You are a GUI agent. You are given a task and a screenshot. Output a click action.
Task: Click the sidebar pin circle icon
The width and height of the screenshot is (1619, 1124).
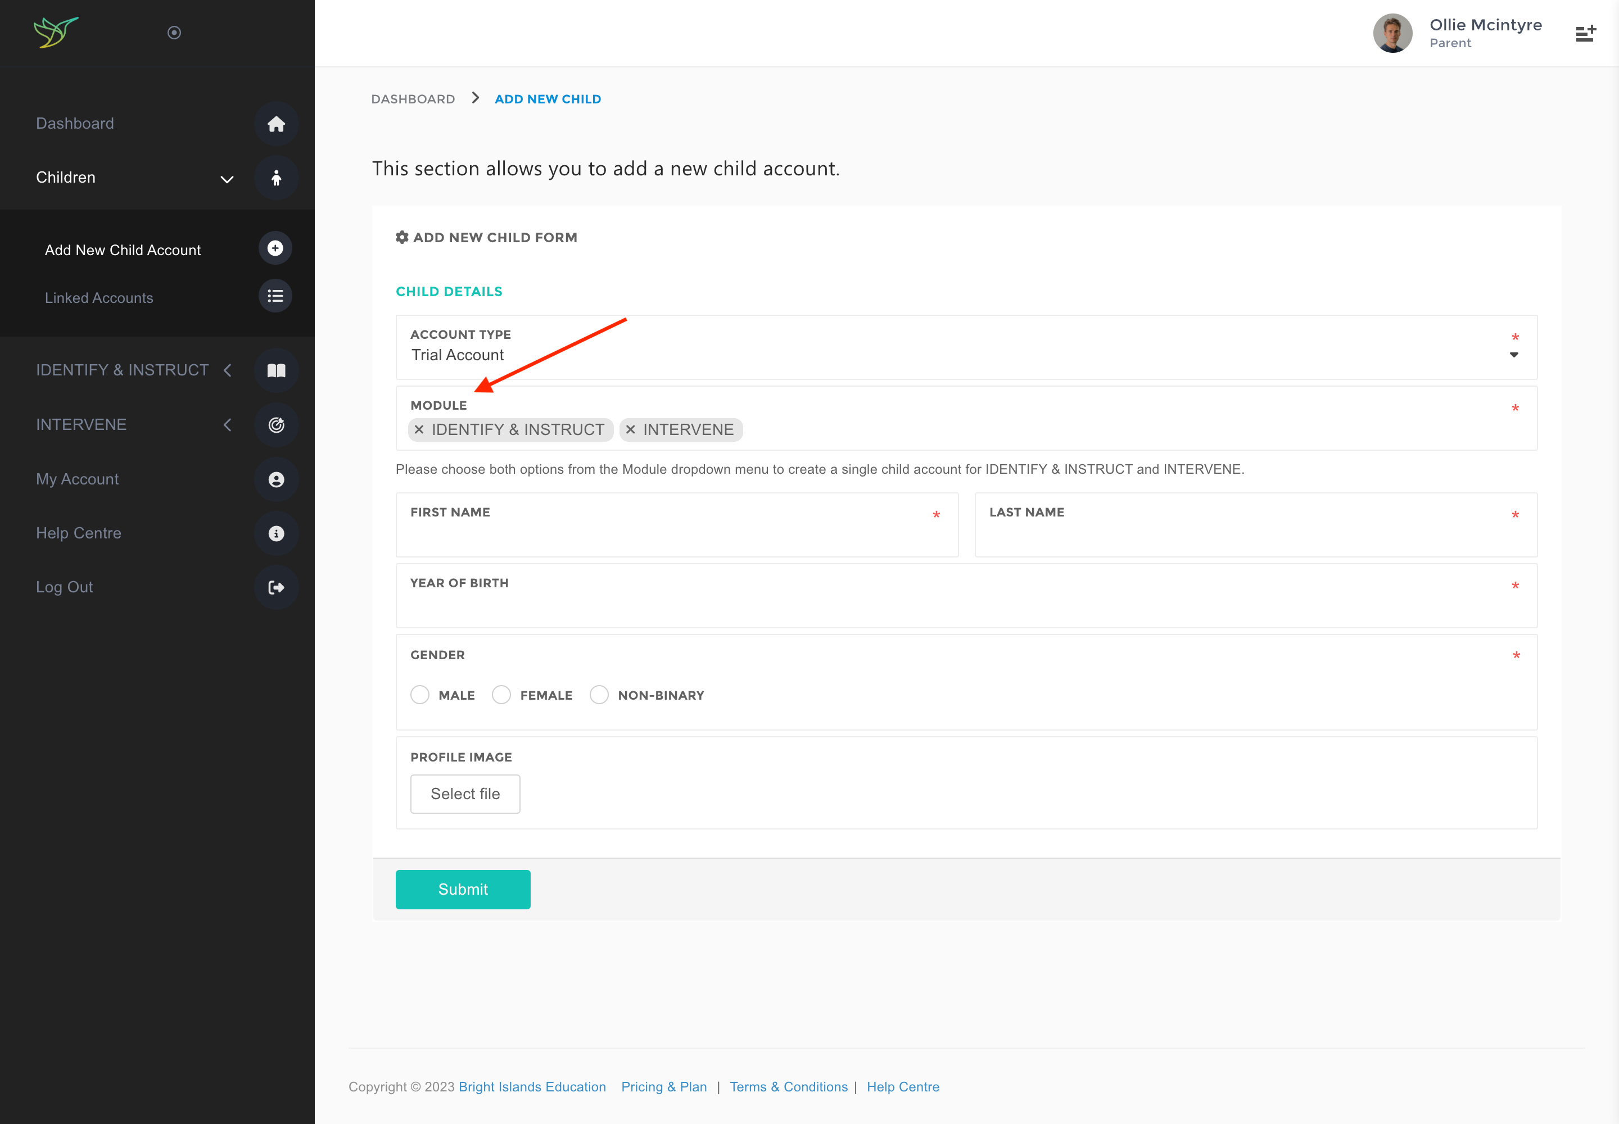click(x=174, y=33)
